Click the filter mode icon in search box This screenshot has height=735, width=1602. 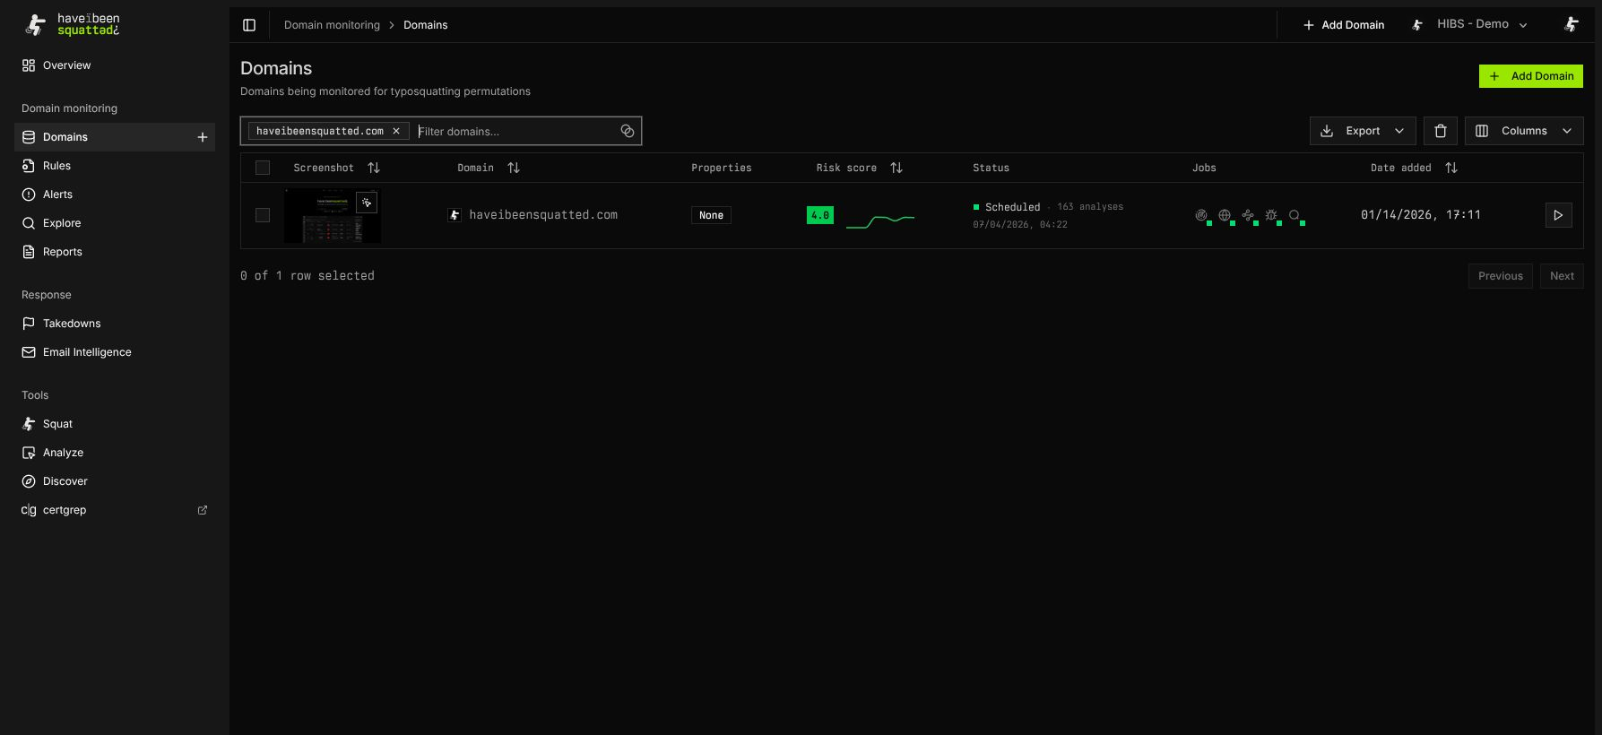point(628,131)
